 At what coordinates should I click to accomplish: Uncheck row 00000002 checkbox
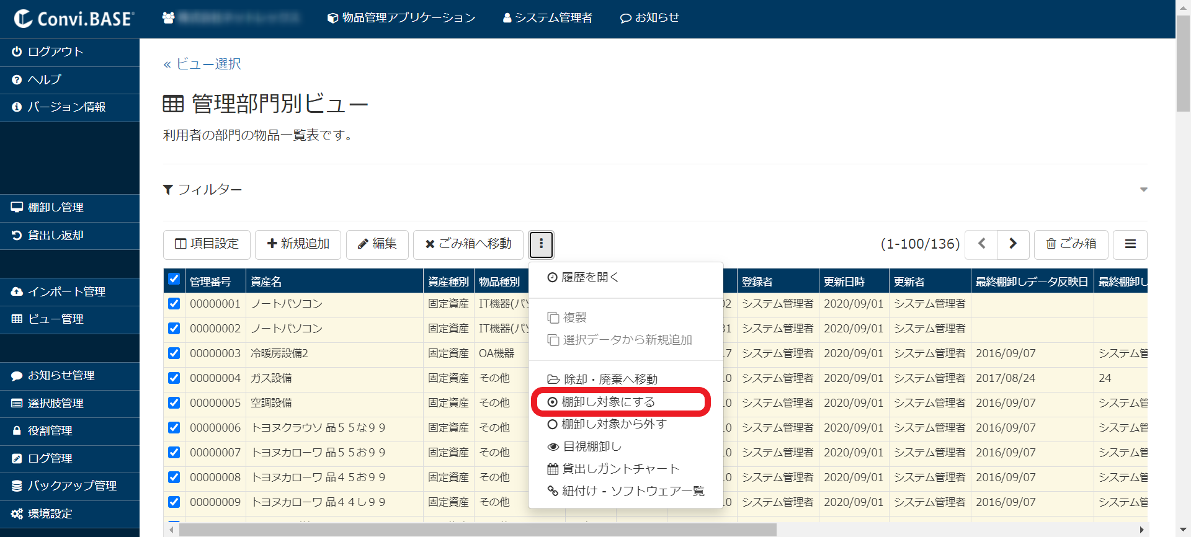pos(174,329)
